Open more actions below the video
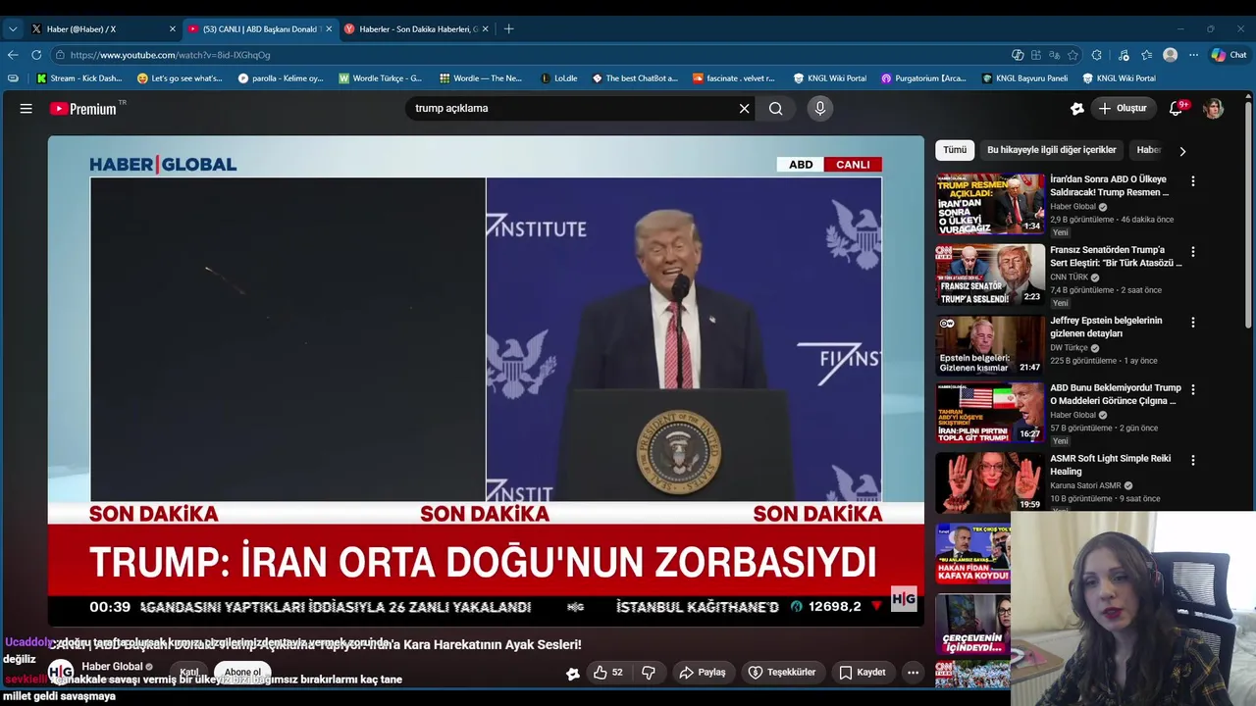Image resolution: width=1256 pixels, height=706 pixels. 913,673
